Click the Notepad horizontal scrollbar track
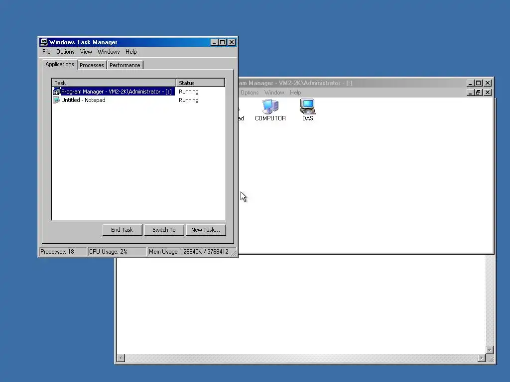Image resolution: width=510 pixels, height=382 pixels. pos(301,358)
